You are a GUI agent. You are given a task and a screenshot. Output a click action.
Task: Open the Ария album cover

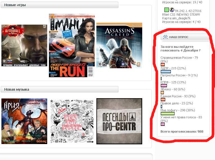point(24,121)
